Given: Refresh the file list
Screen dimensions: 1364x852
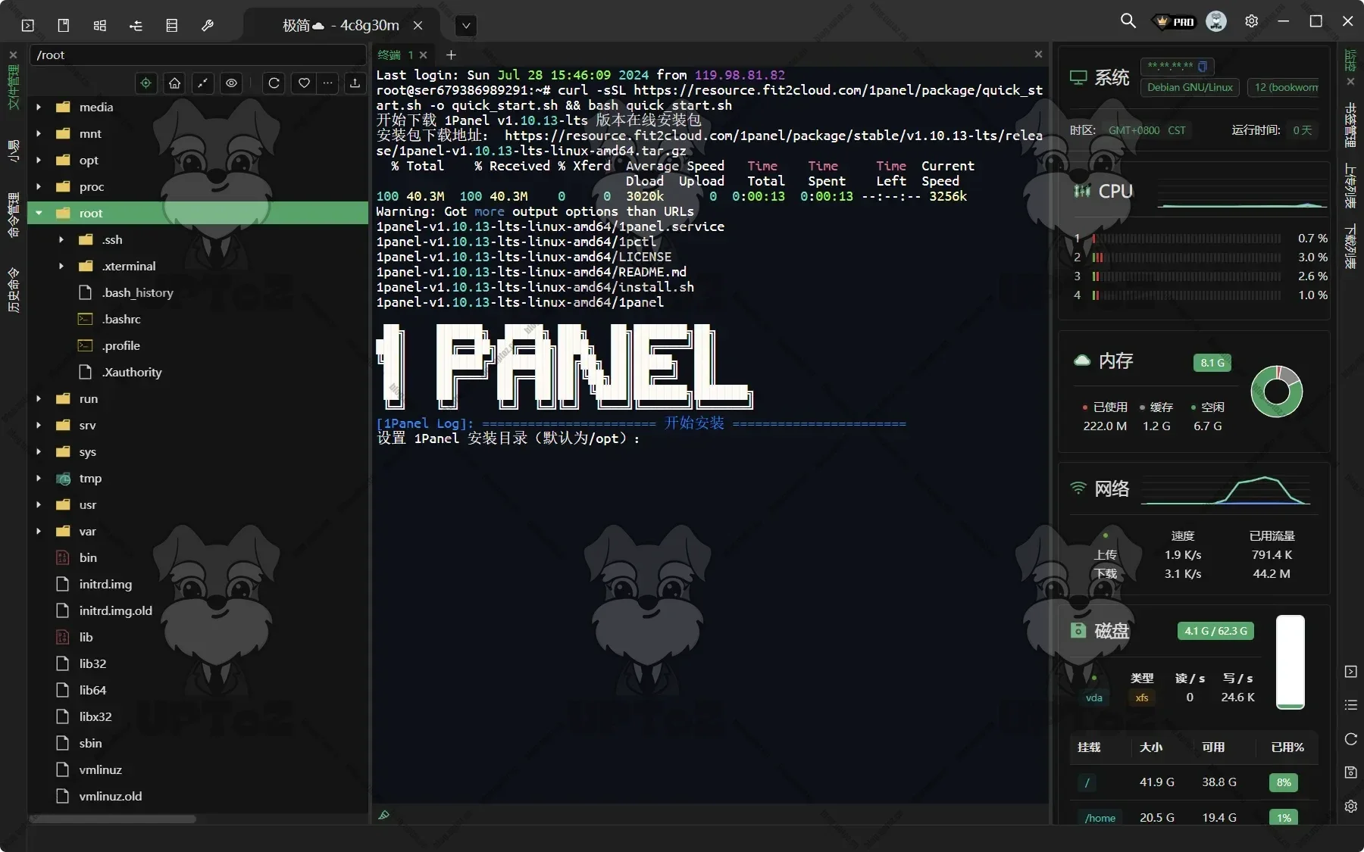Looking at the screenshot, I should 274,83.
